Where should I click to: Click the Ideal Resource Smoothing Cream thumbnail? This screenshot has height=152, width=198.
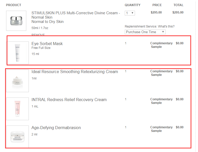pos(18,81)
